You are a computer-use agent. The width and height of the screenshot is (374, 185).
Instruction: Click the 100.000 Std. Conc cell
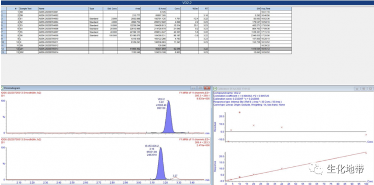click(x=110, y=35)
